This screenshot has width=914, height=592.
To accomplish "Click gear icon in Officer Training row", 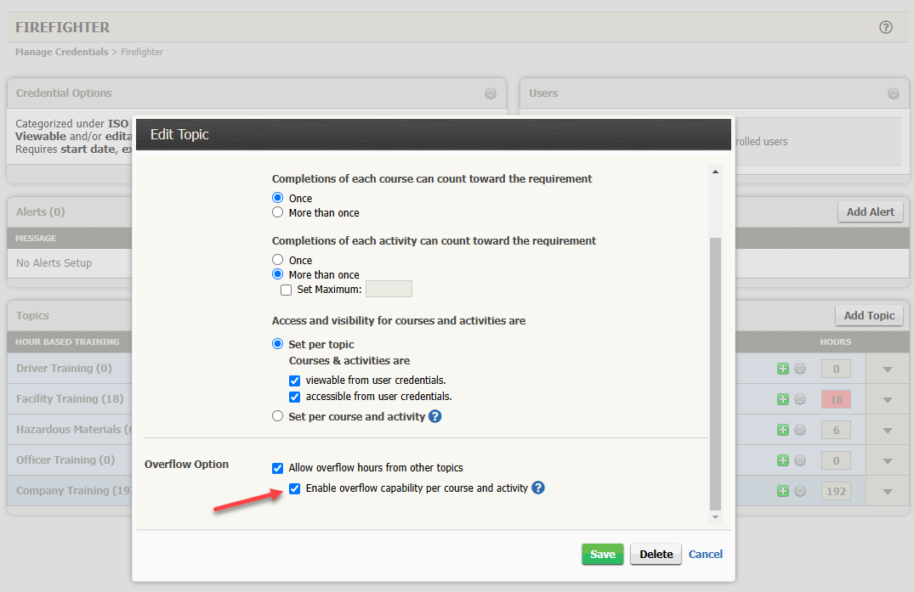I will pyautogui.click(x=800, y=460).
